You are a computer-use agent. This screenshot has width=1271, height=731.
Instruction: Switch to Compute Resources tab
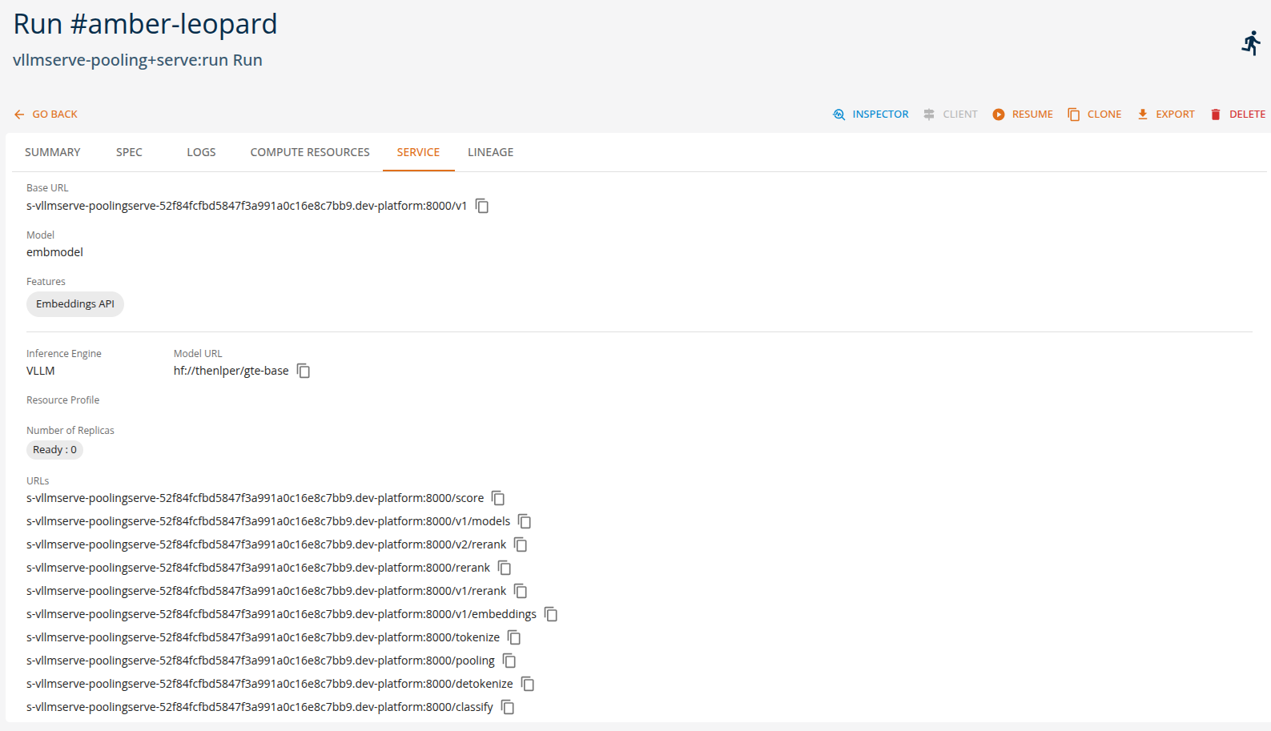coord(310,152)
